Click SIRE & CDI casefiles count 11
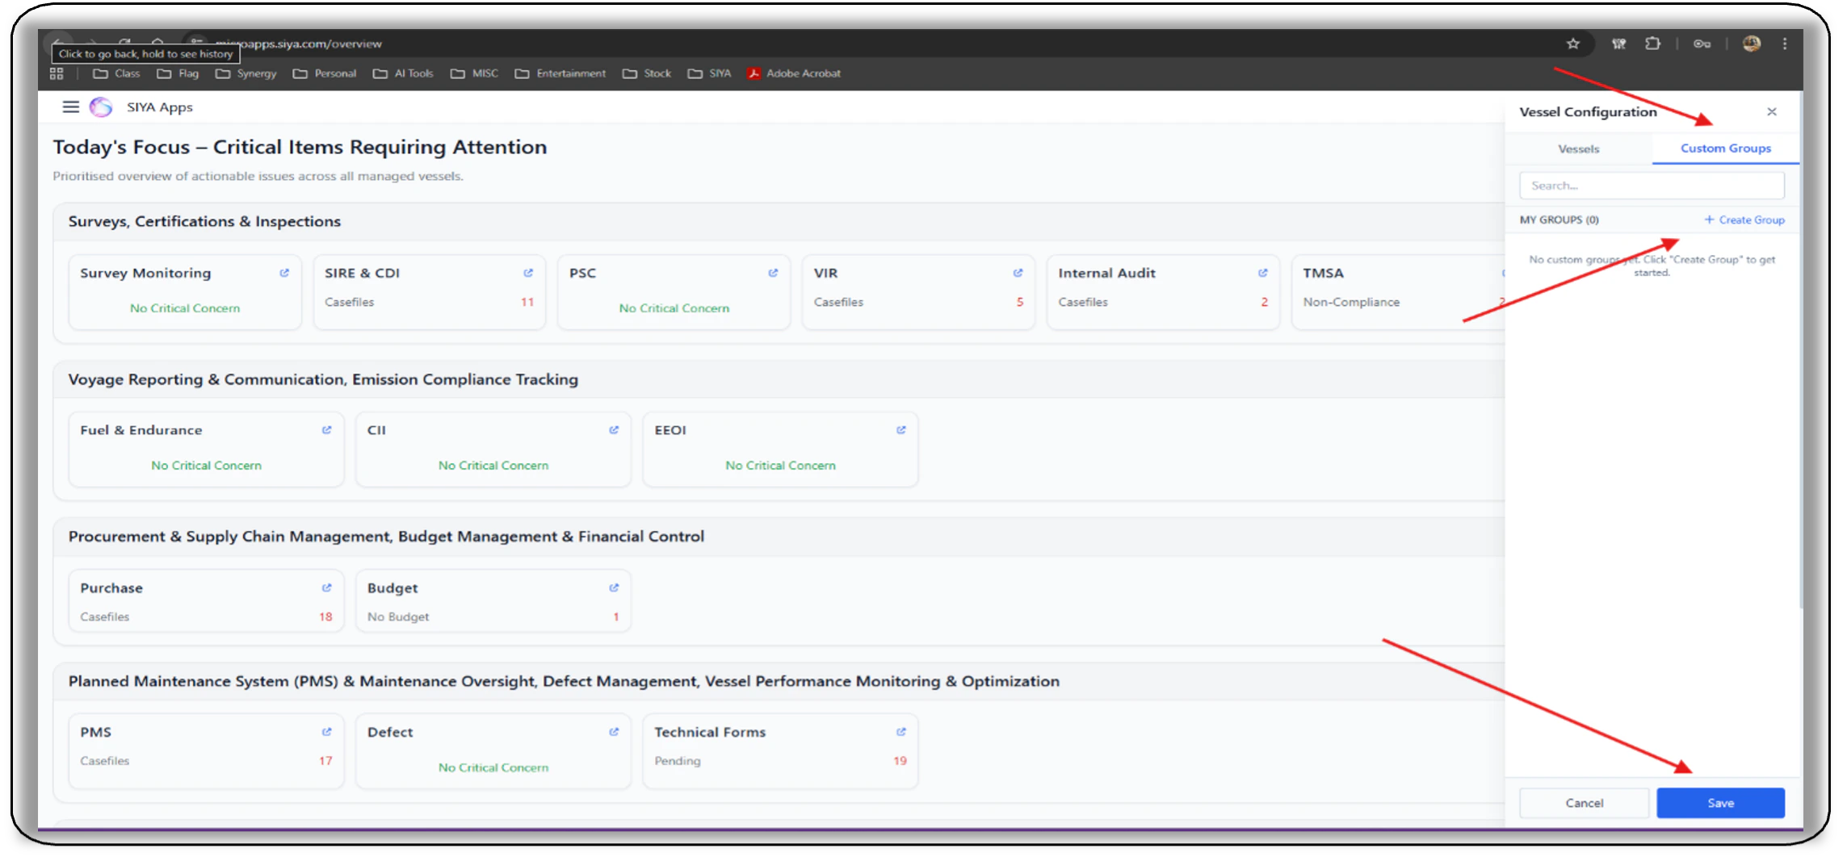The width and height of the screenshot is (1843, 861). click(x=527, y=302)
